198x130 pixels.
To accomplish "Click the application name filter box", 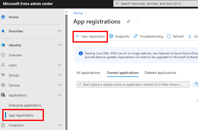I will coord(133,85).
